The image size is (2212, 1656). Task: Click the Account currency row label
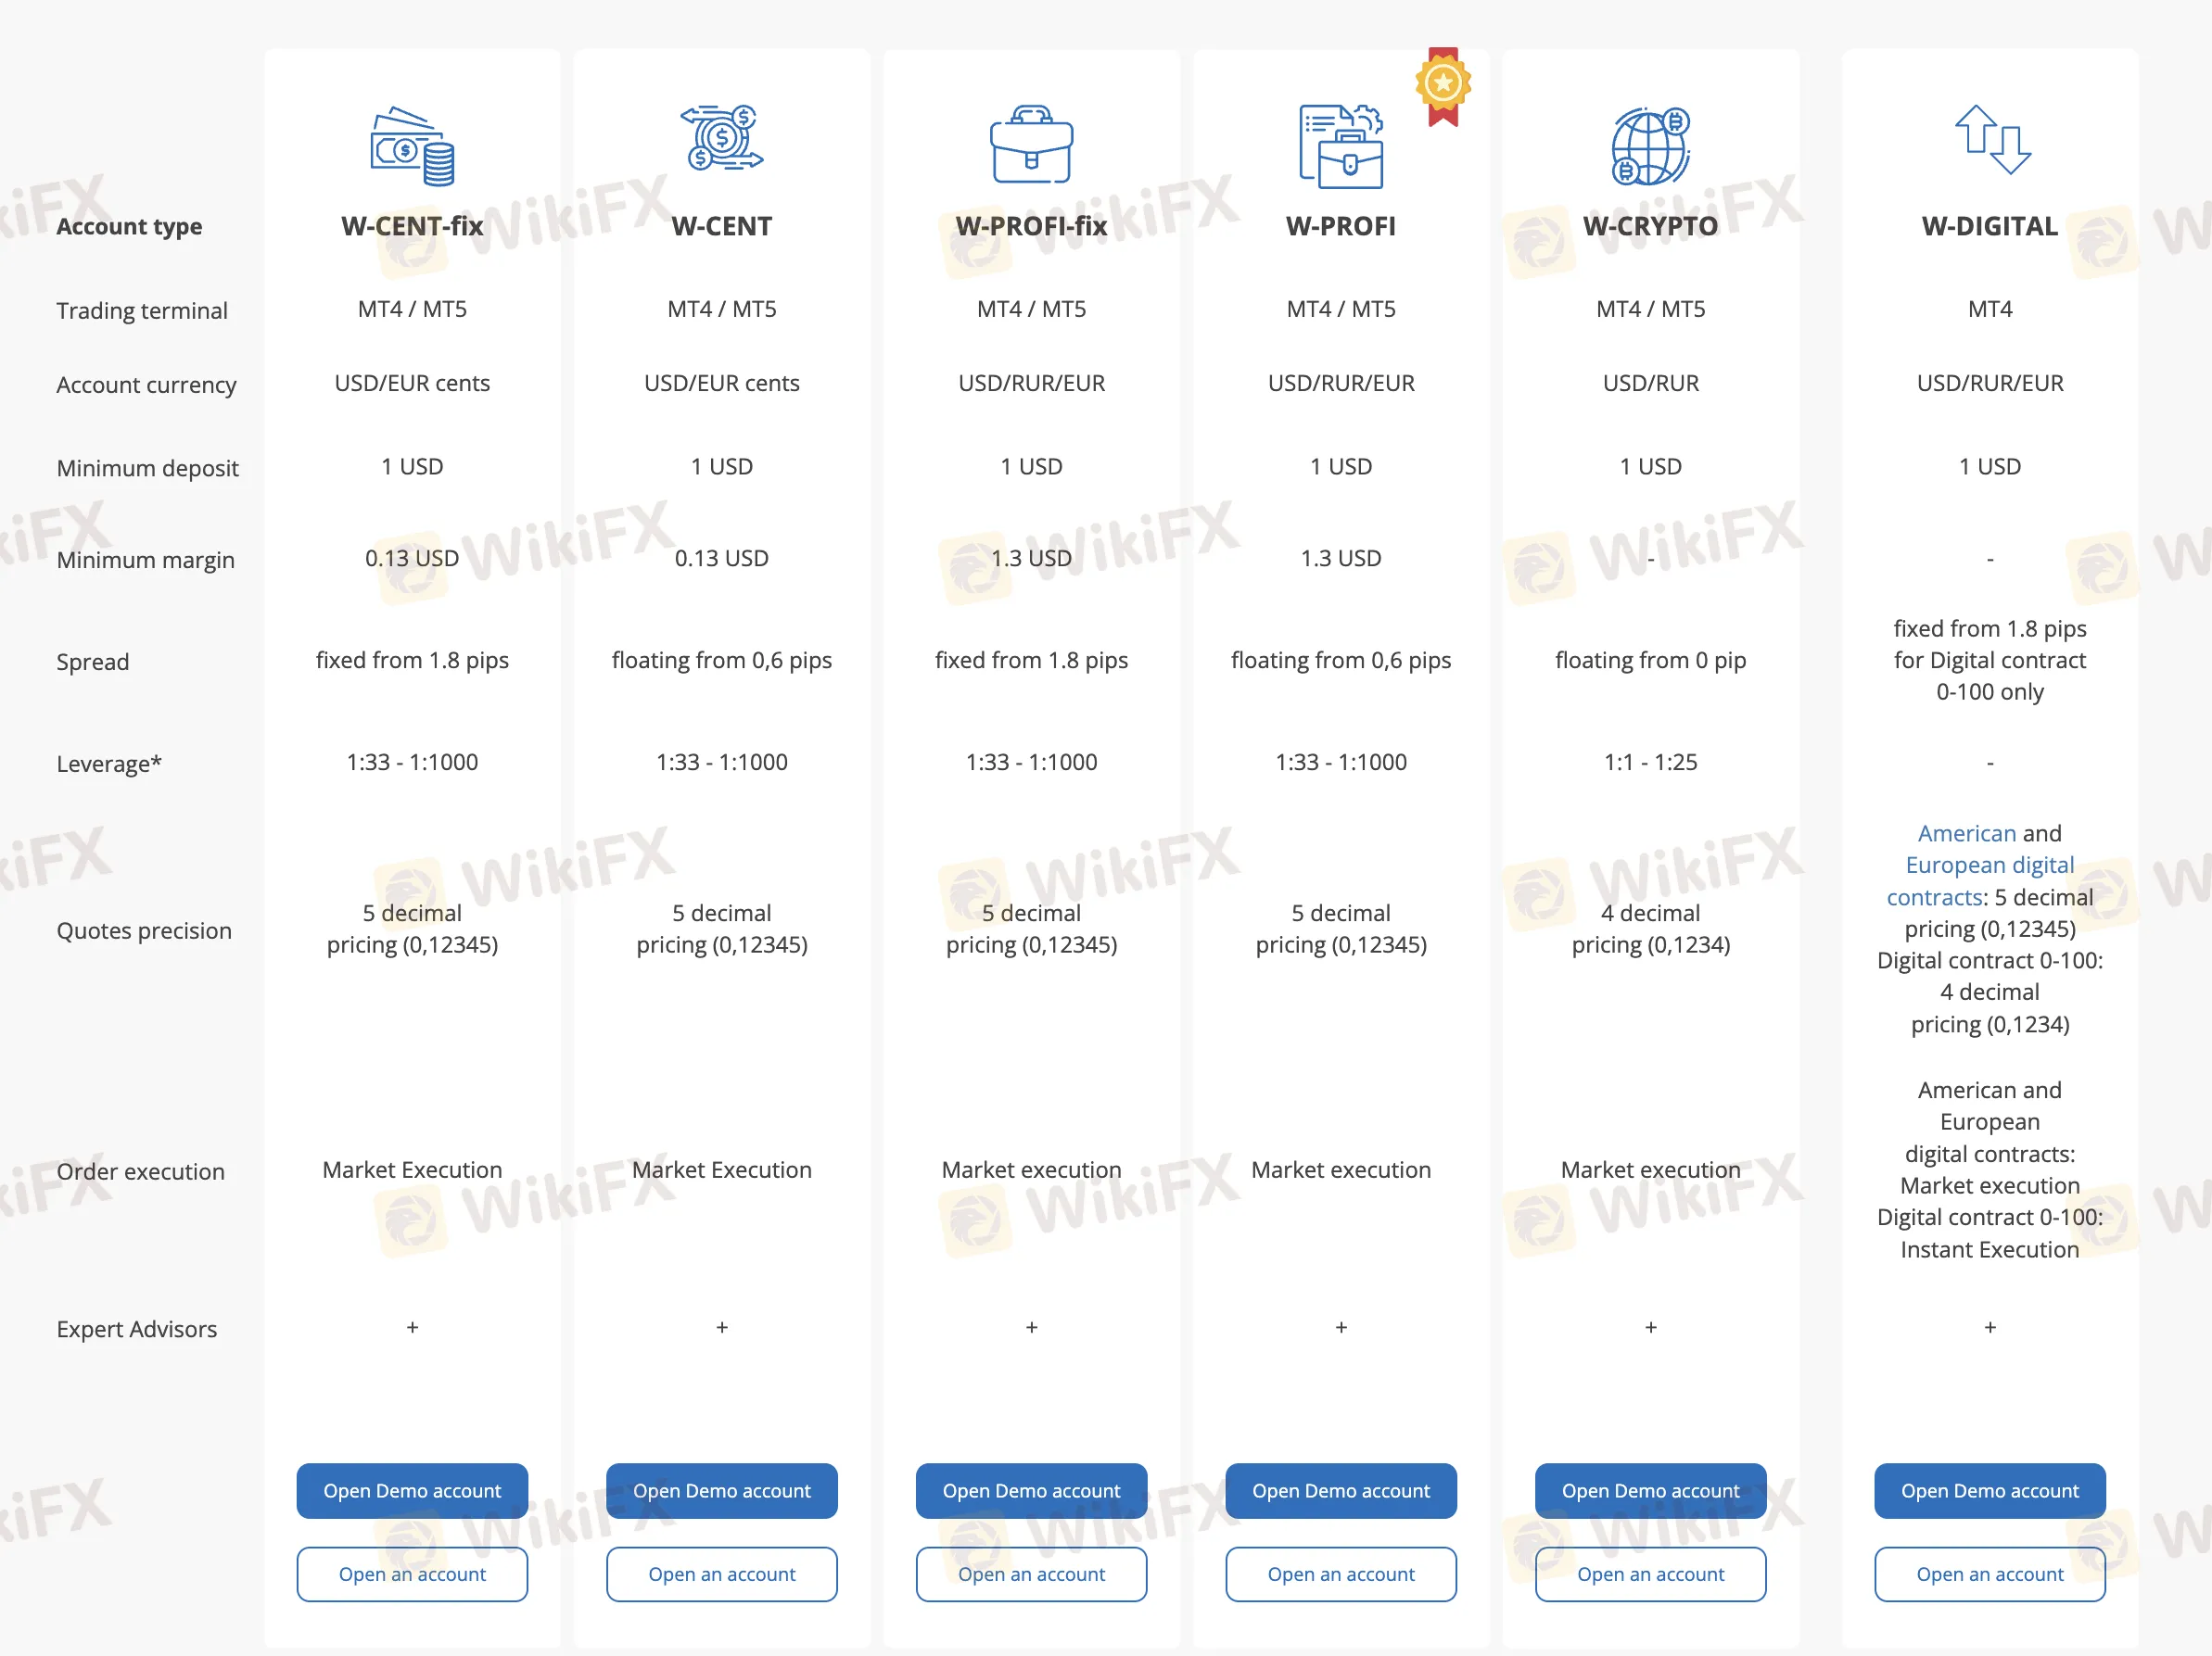[x=146, y=385]
